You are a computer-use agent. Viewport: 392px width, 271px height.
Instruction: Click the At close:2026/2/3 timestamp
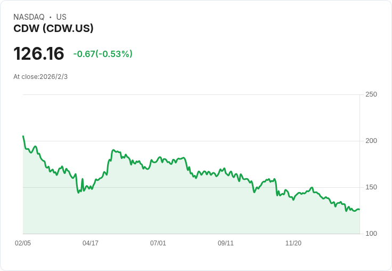coord(40,77)
